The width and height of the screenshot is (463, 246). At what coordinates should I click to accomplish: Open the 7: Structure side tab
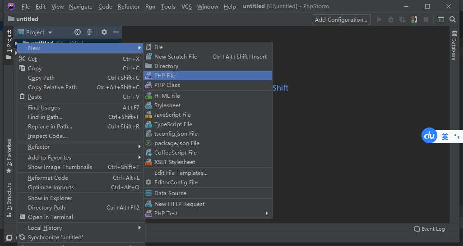point(9,200)
